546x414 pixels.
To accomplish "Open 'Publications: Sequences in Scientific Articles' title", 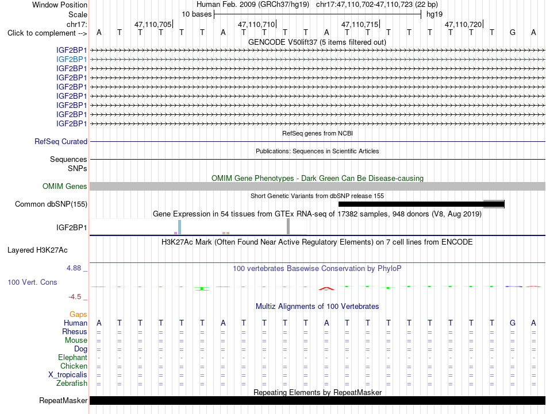I will tap(317, 151).
